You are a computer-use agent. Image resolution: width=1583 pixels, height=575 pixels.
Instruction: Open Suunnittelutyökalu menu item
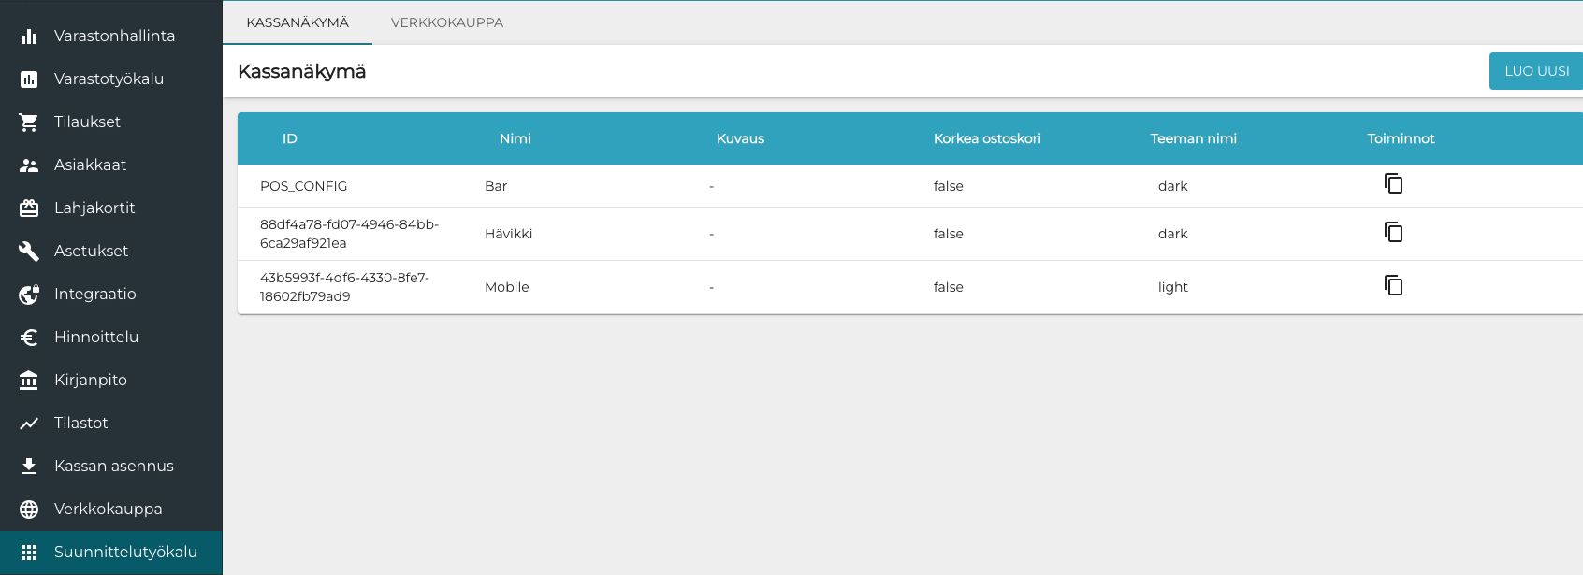[125, 552]
